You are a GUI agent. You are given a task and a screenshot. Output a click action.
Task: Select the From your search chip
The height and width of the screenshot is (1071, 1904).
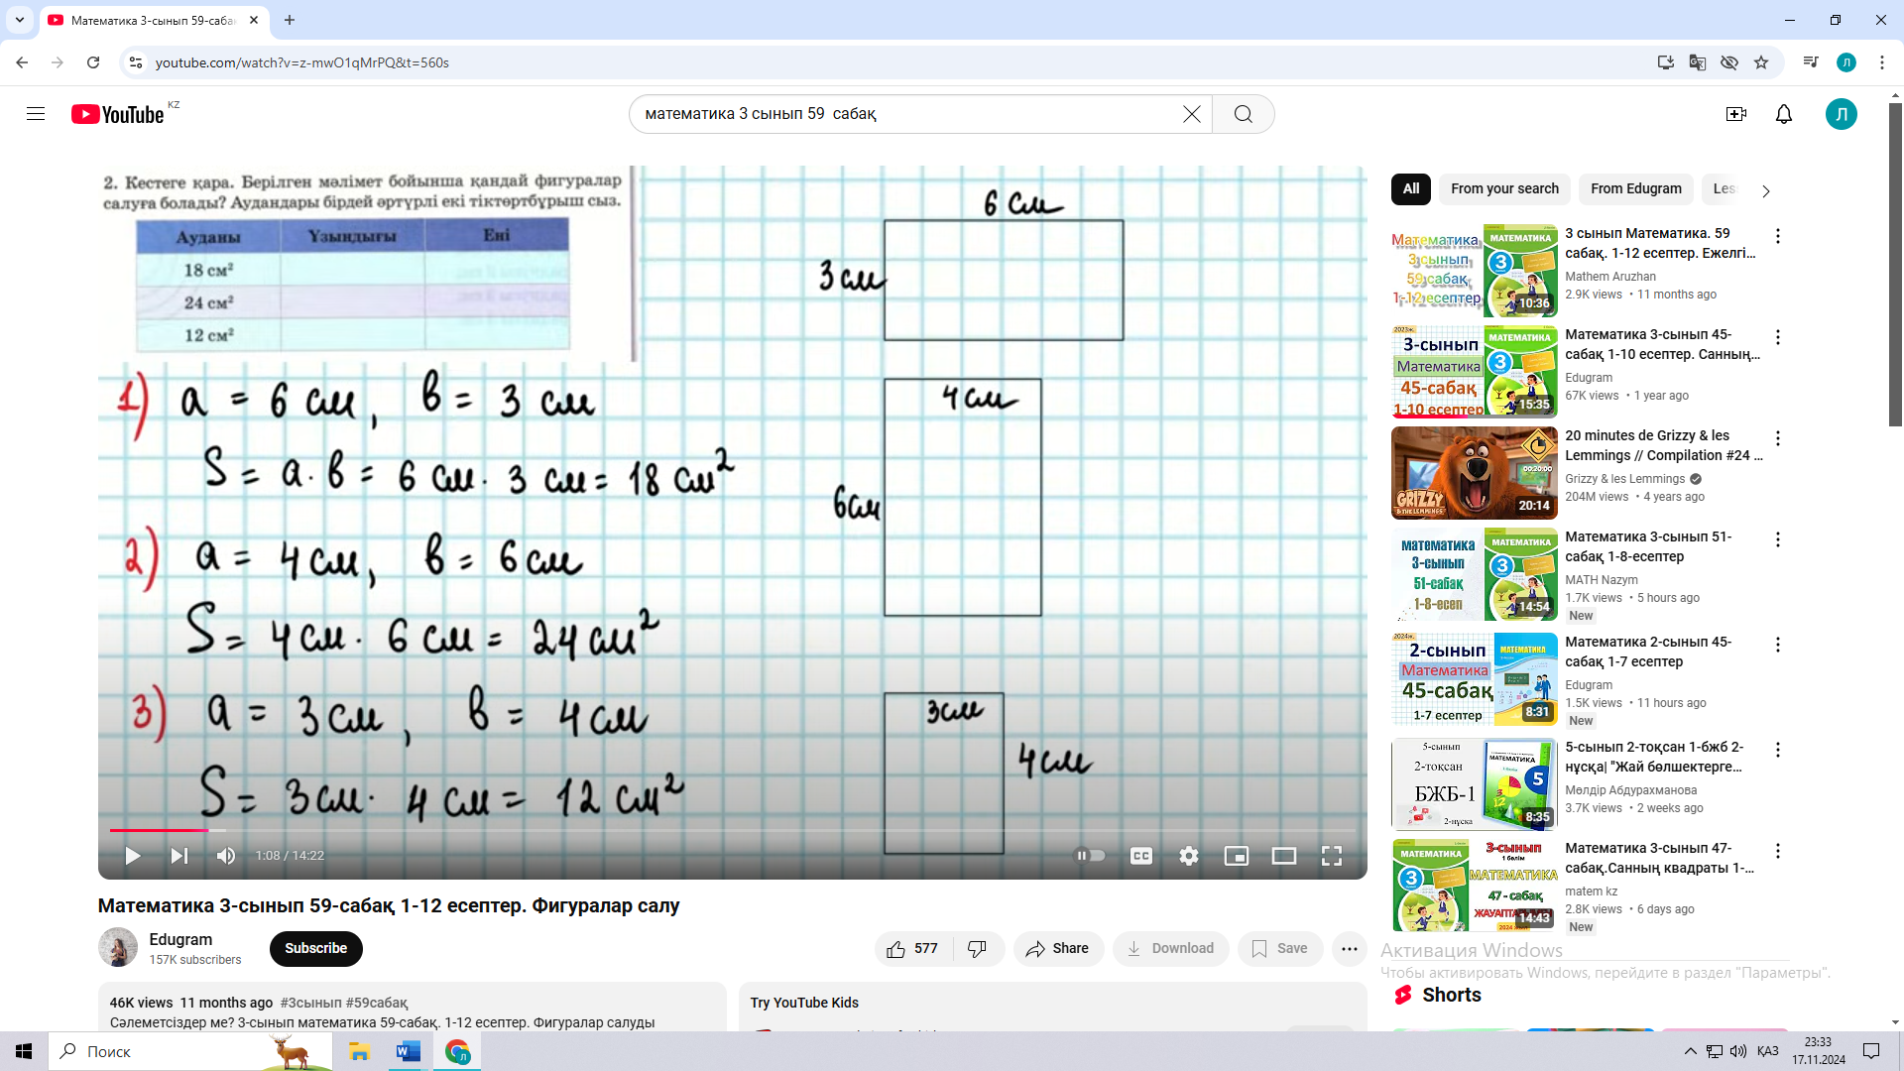coord(1503,188)
